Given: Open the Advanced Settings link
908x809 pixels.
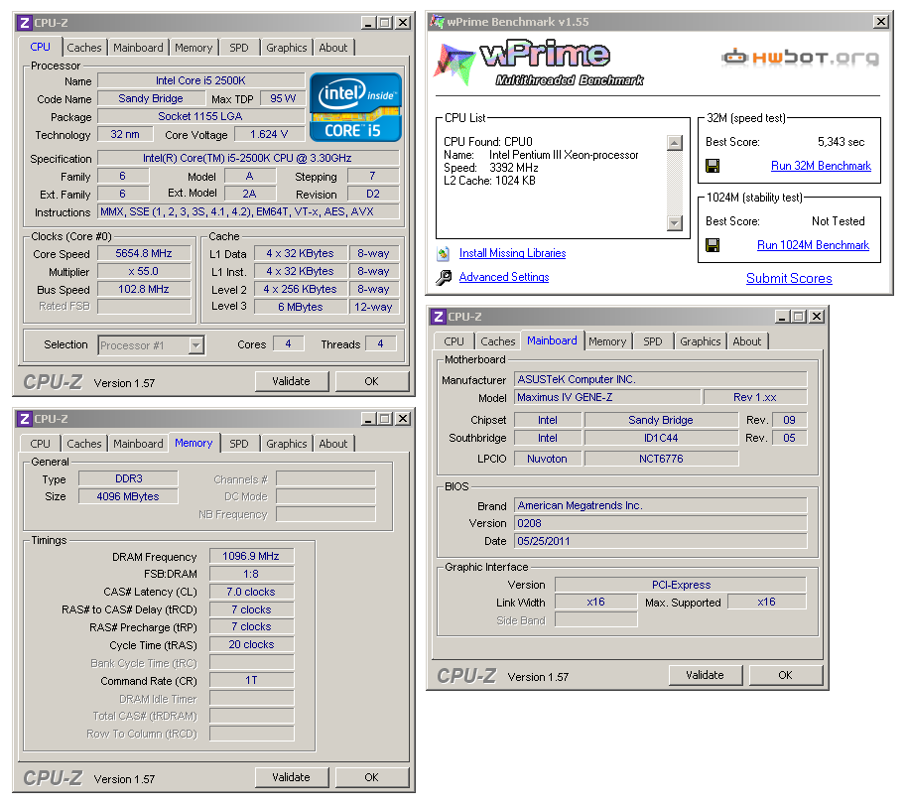Looking at the screenshot, I should pos(504,277).
